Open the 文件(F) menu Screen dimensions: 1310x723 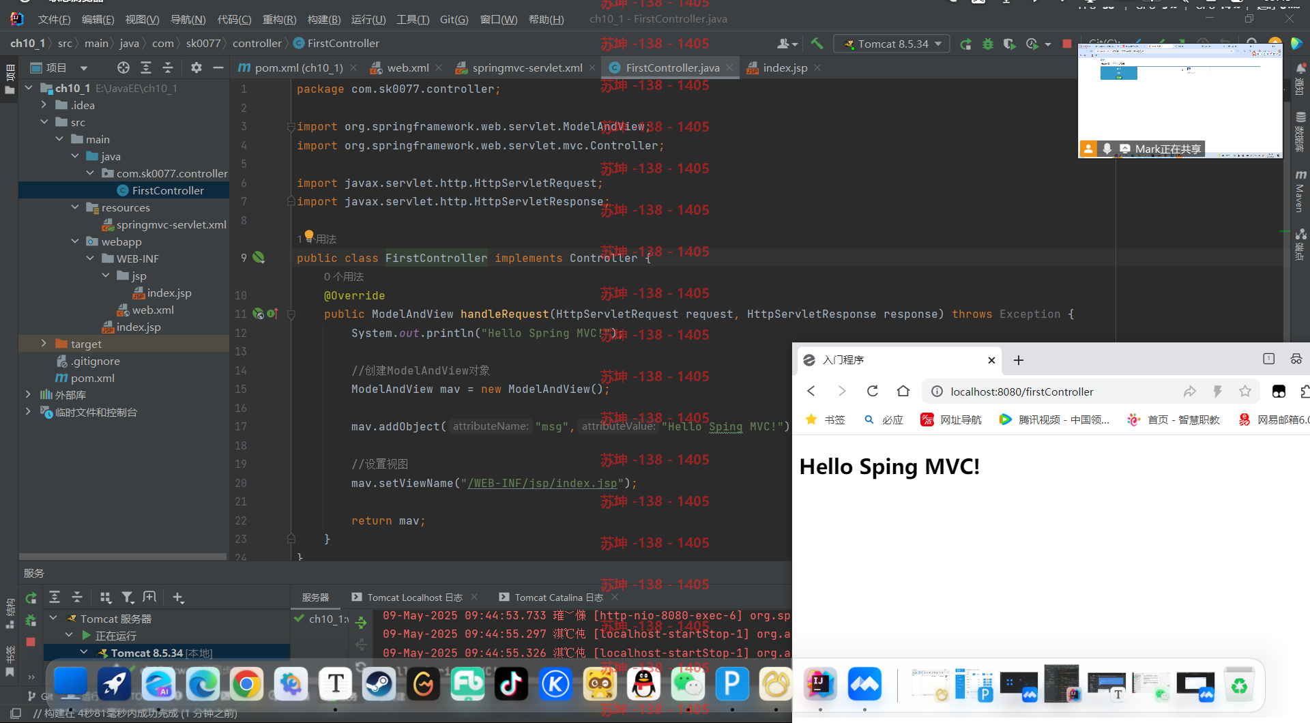point(54,19)
